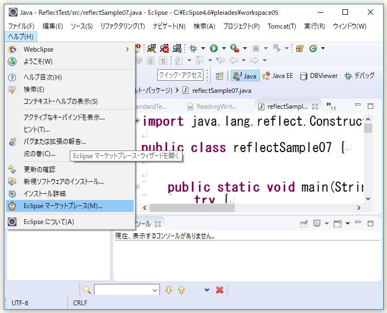Start Tomcat with the cat icon
This screenshot has width=387, height=313.
(x=152, y=48)
